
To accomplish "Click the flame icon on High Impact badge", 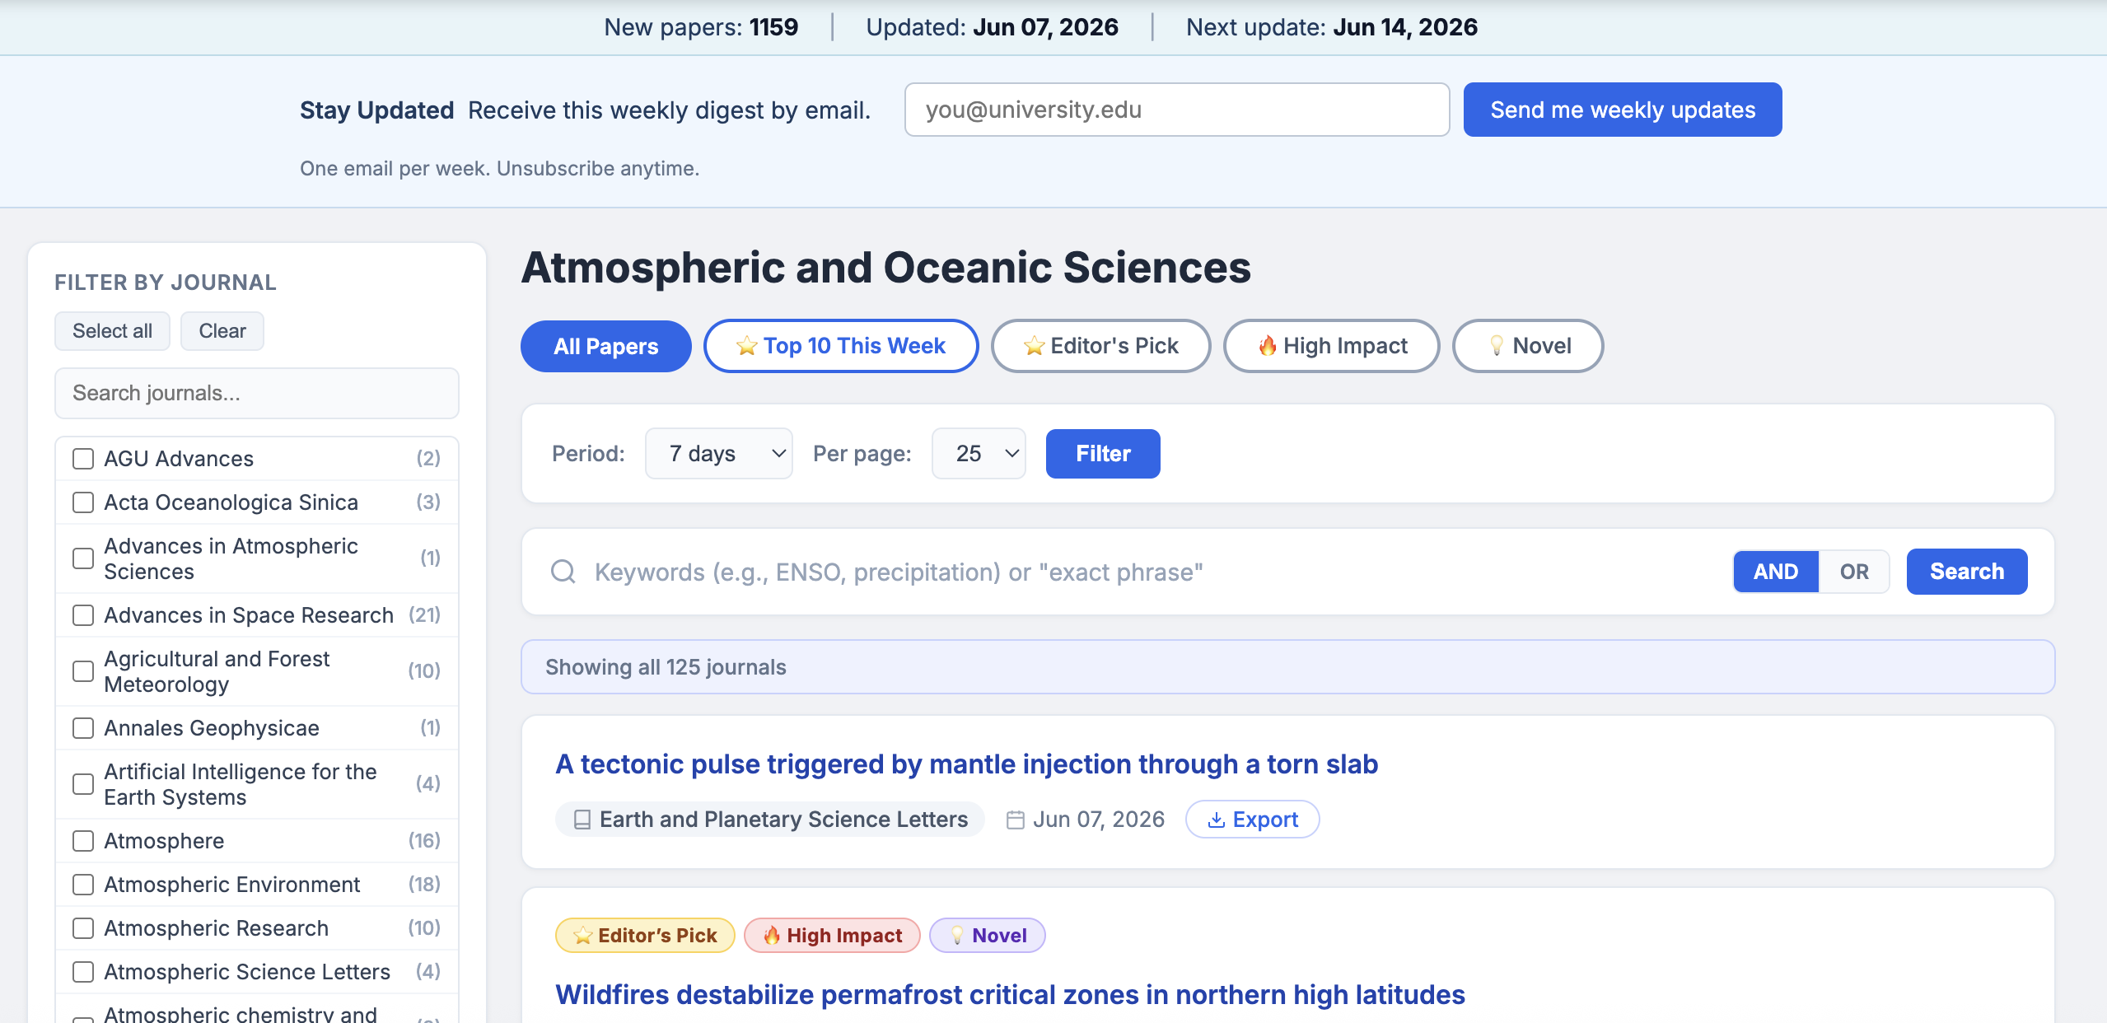I will click(772, 936).
